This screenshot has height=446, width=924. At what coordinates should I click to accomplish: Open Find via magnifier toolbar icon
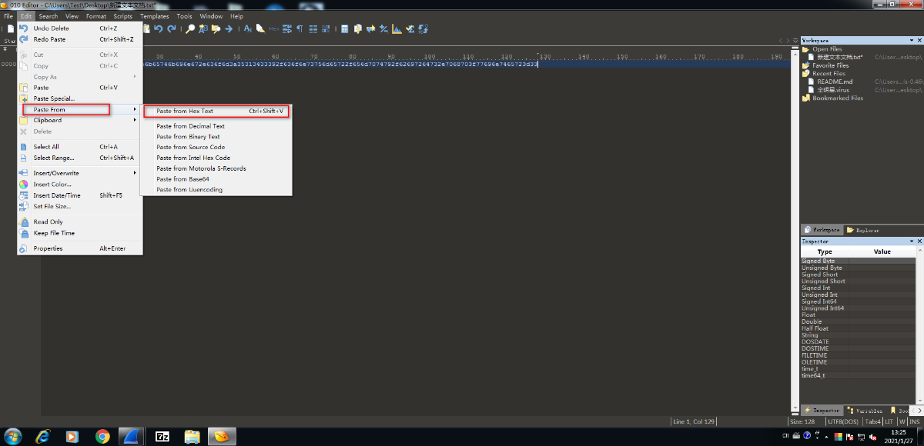pyautogui.click(x=190, y=28)
